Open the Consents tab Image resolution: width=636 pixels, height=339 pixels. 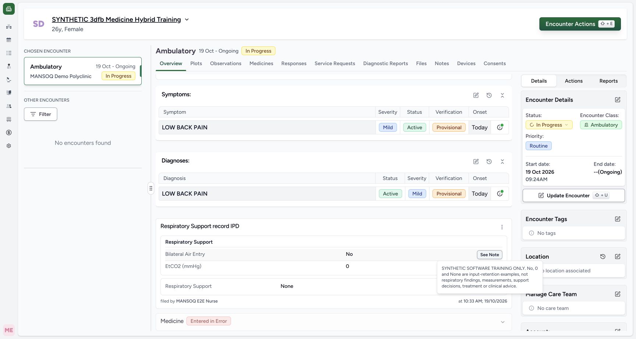[495, 63]
